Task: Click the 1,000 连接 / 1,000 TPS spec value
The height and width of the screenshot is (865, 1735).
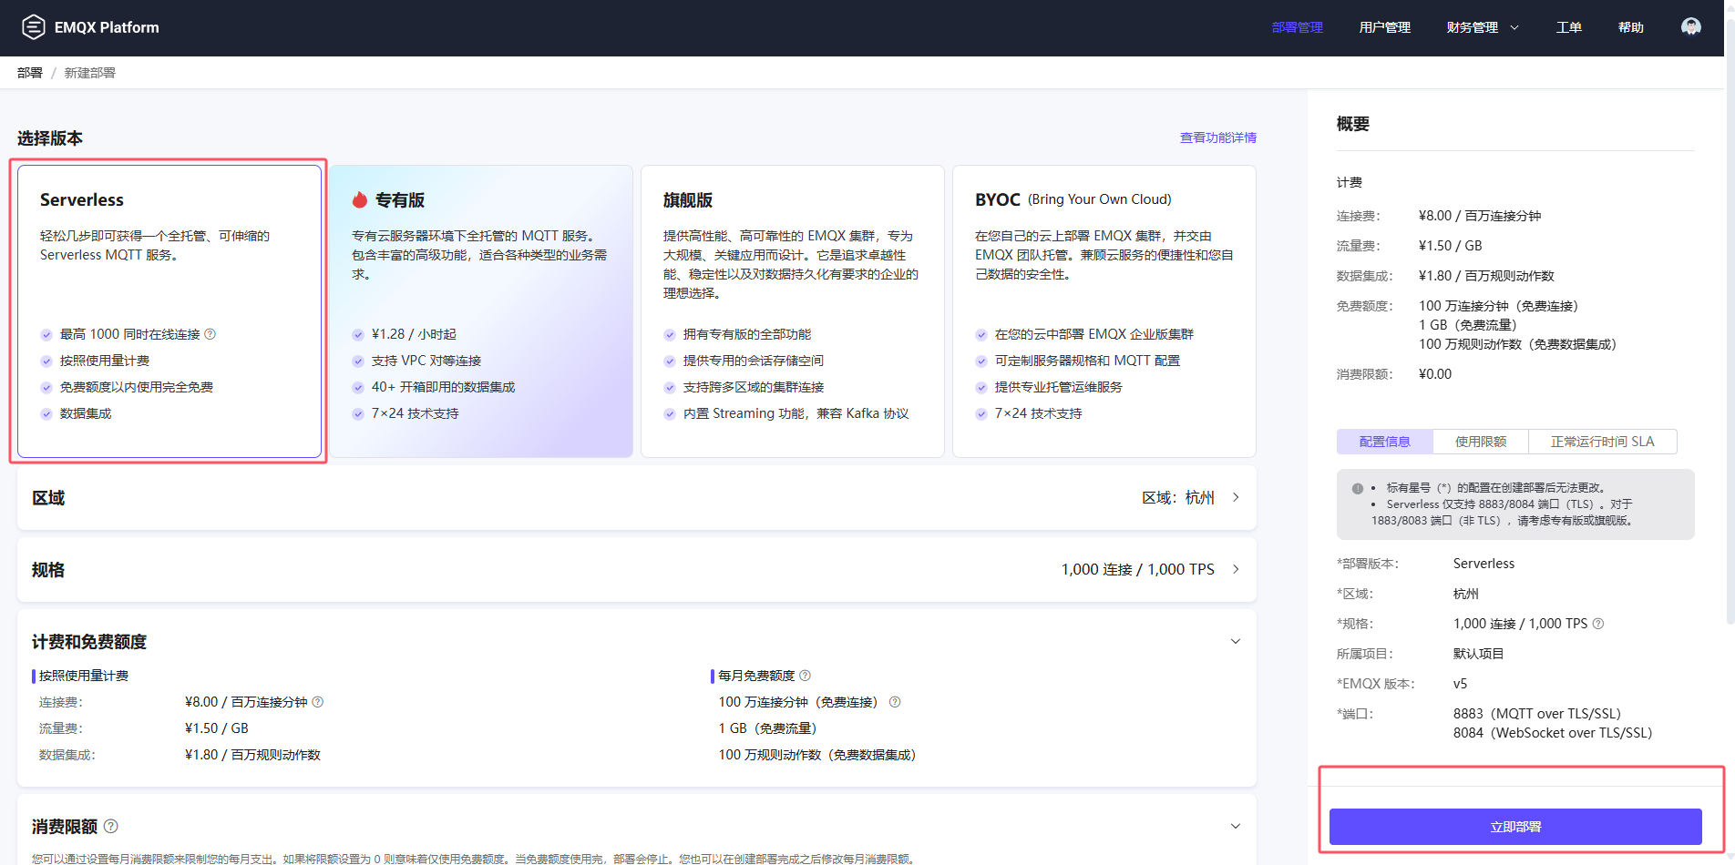Action: pos(1137,569)
